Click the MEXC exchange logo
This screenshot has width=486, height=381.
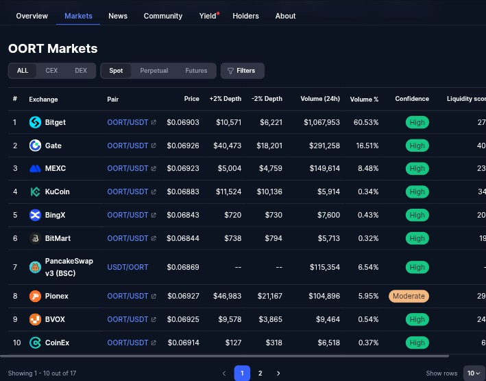coord(35,169)
